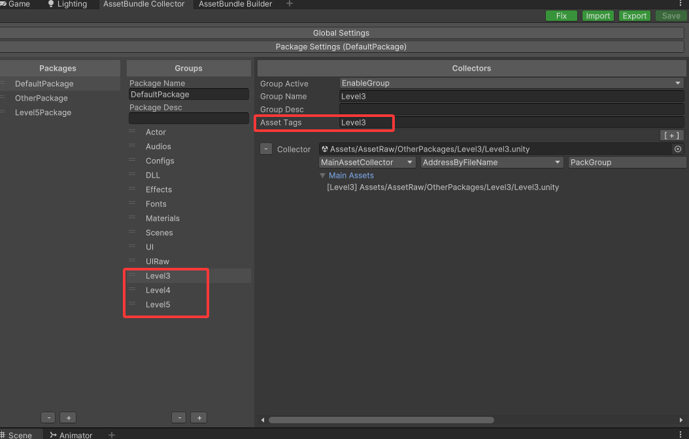Select the Level5 group
Viewport: 689px width, 439px height.
coord(189,304)
